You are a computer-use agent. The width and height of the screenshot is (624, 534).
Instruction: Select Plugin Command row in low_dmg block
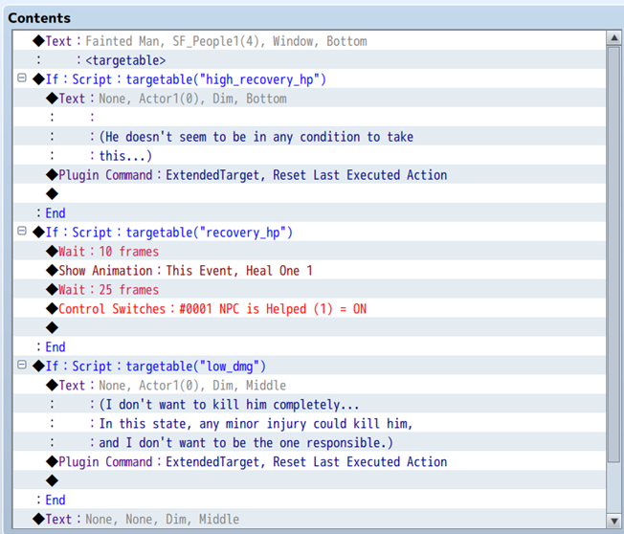310,461
